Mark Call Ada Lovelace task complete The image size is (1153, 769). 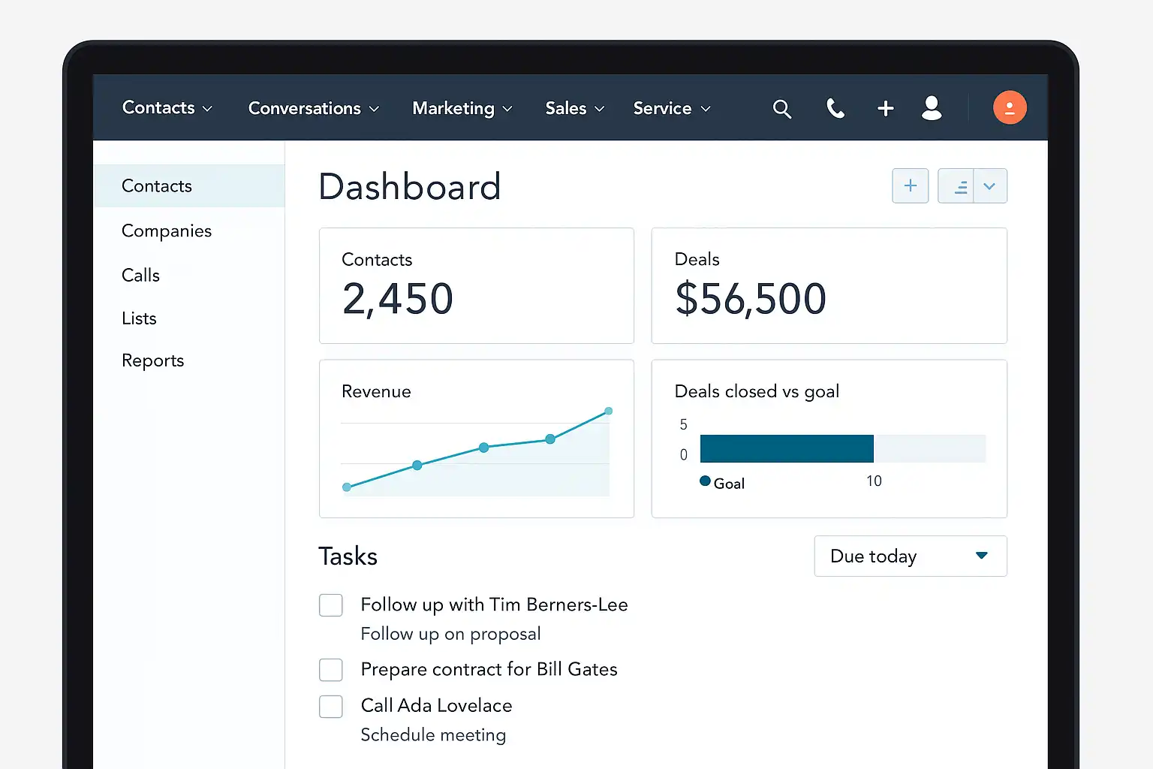tap(331, 707)
